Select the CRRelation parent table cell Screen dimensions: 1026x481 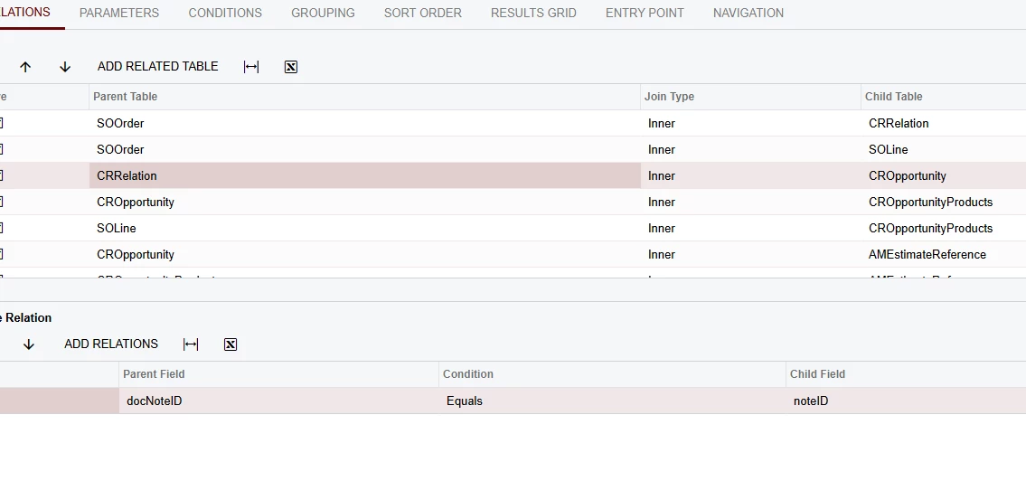365,175
